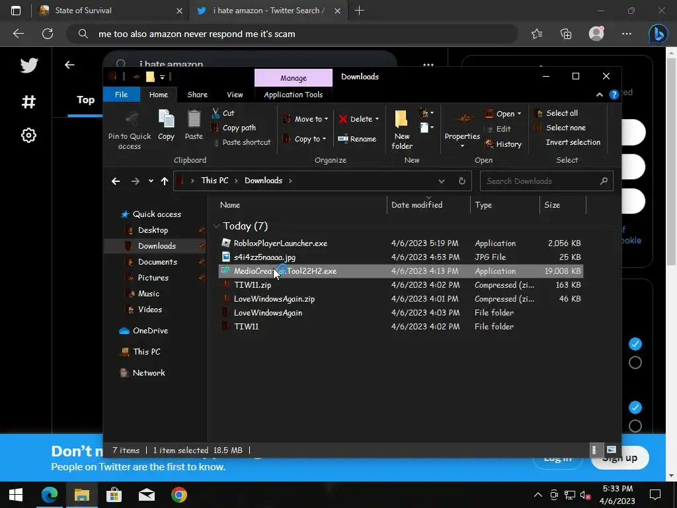The width and height of the screenshot is (677, 508).
Task: Click Select all
Action: [556, 113]
